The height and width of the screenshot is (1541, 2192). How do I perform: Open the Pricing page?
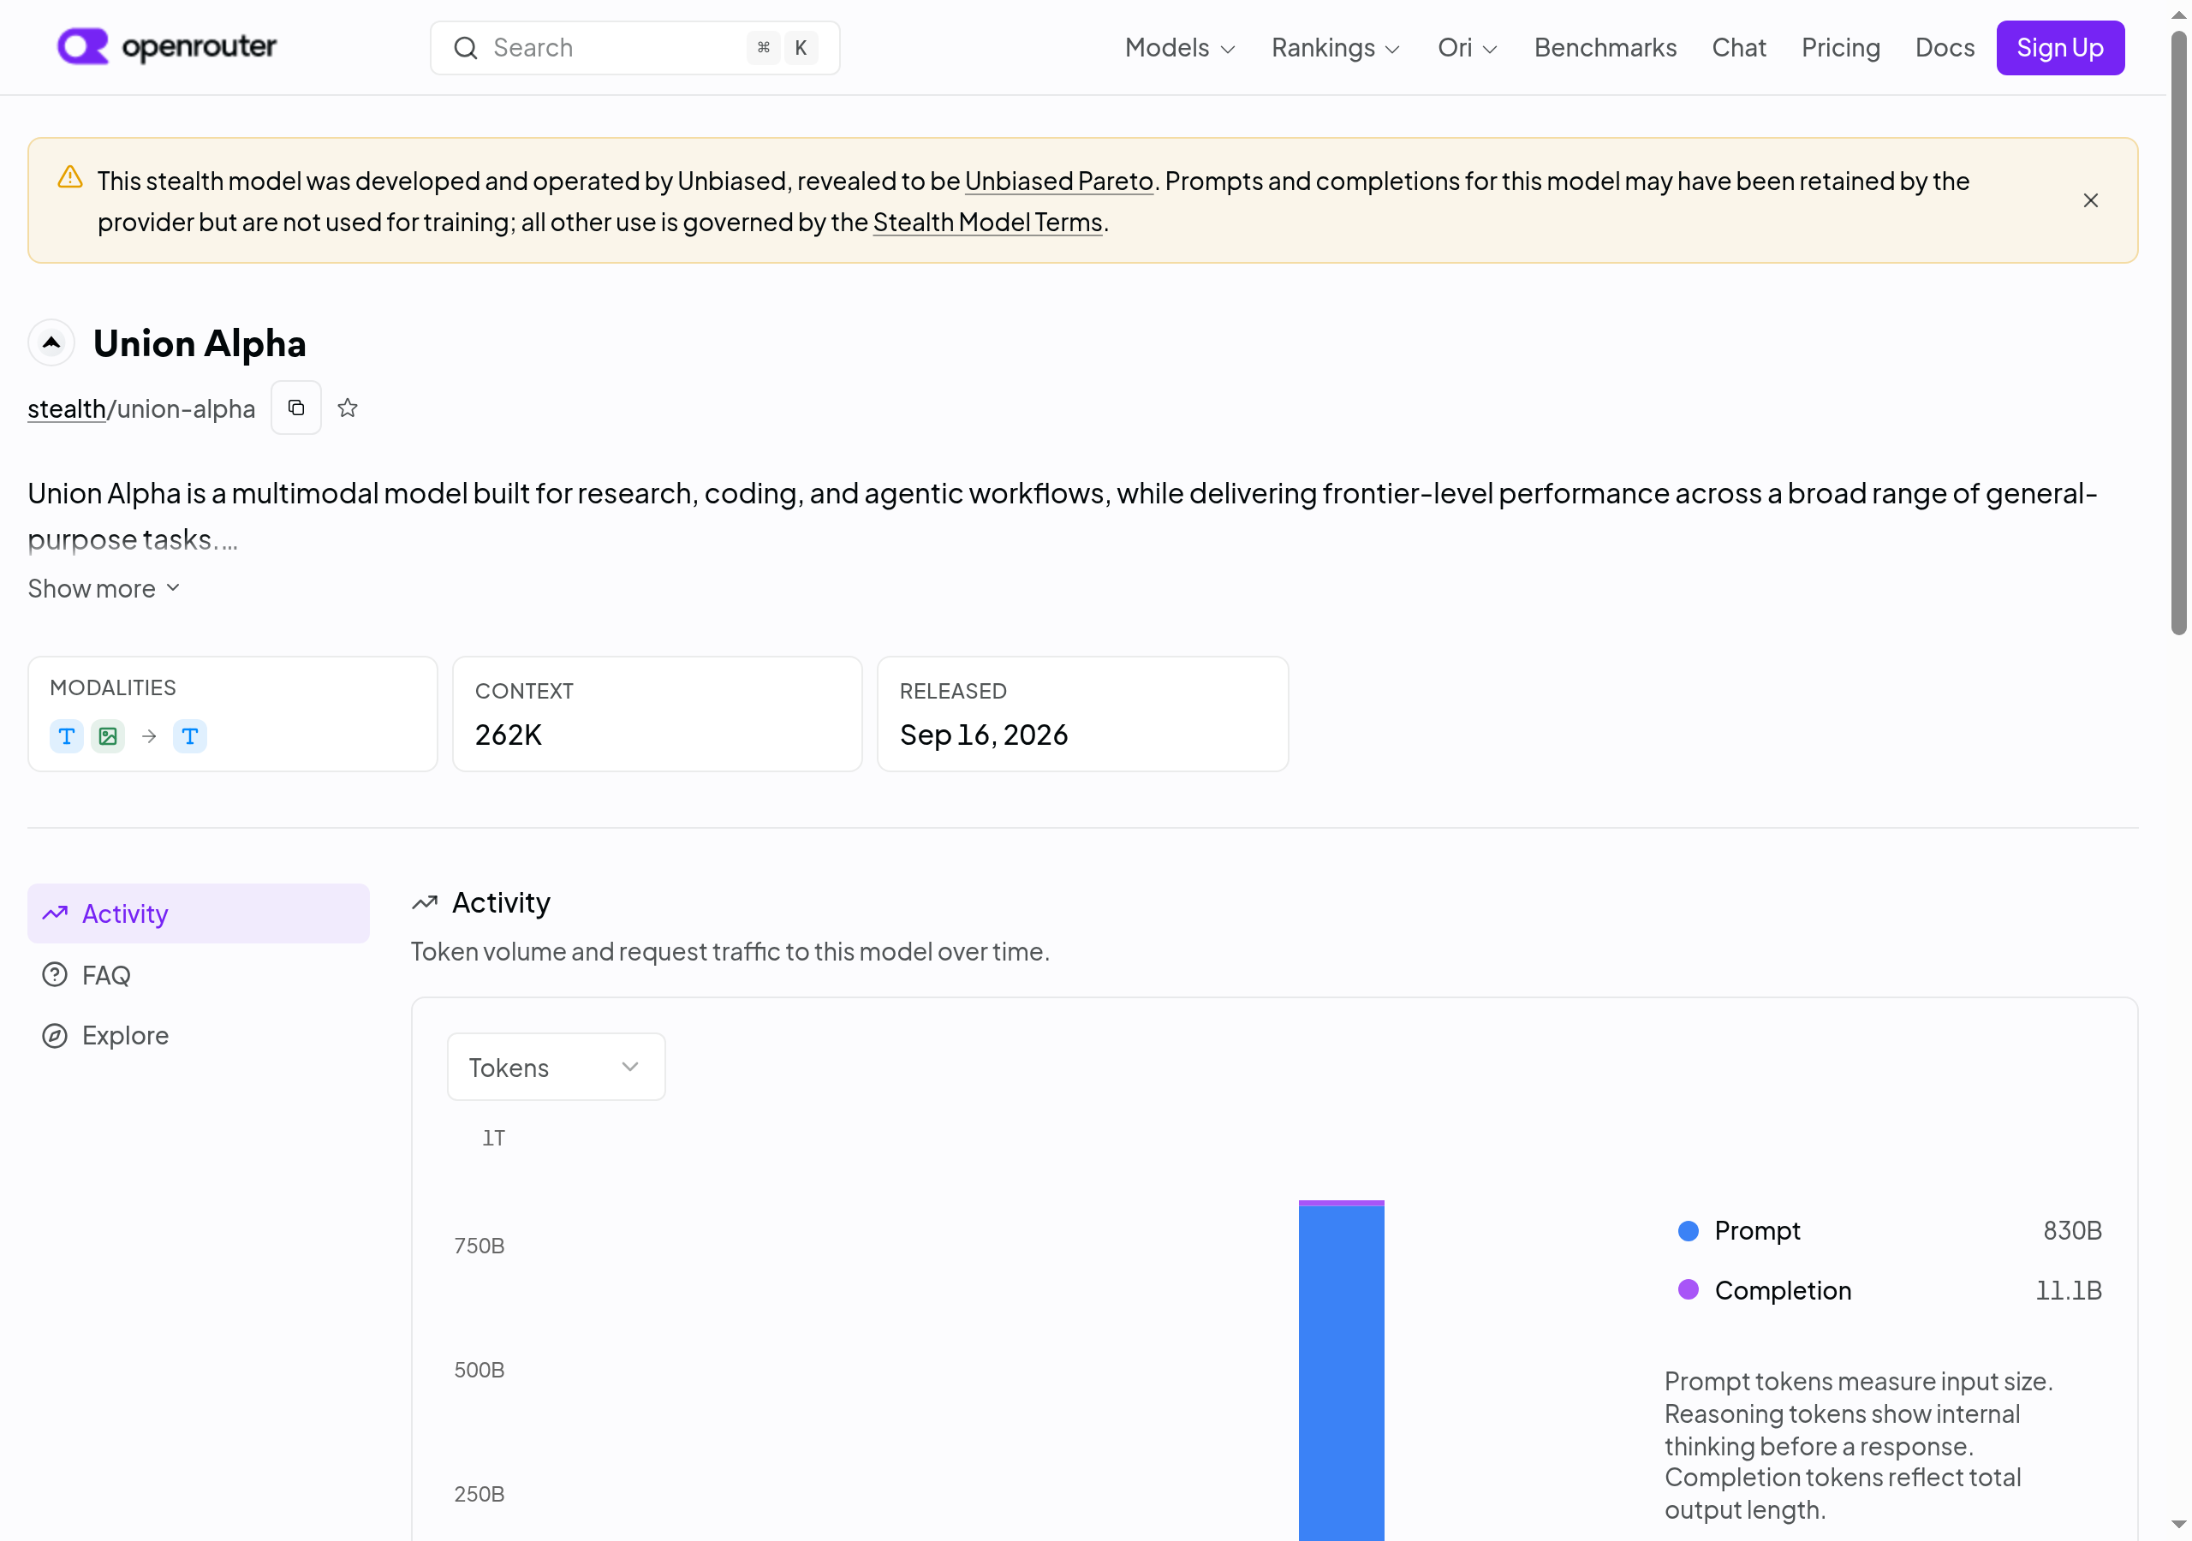[x=1840, y=48]
